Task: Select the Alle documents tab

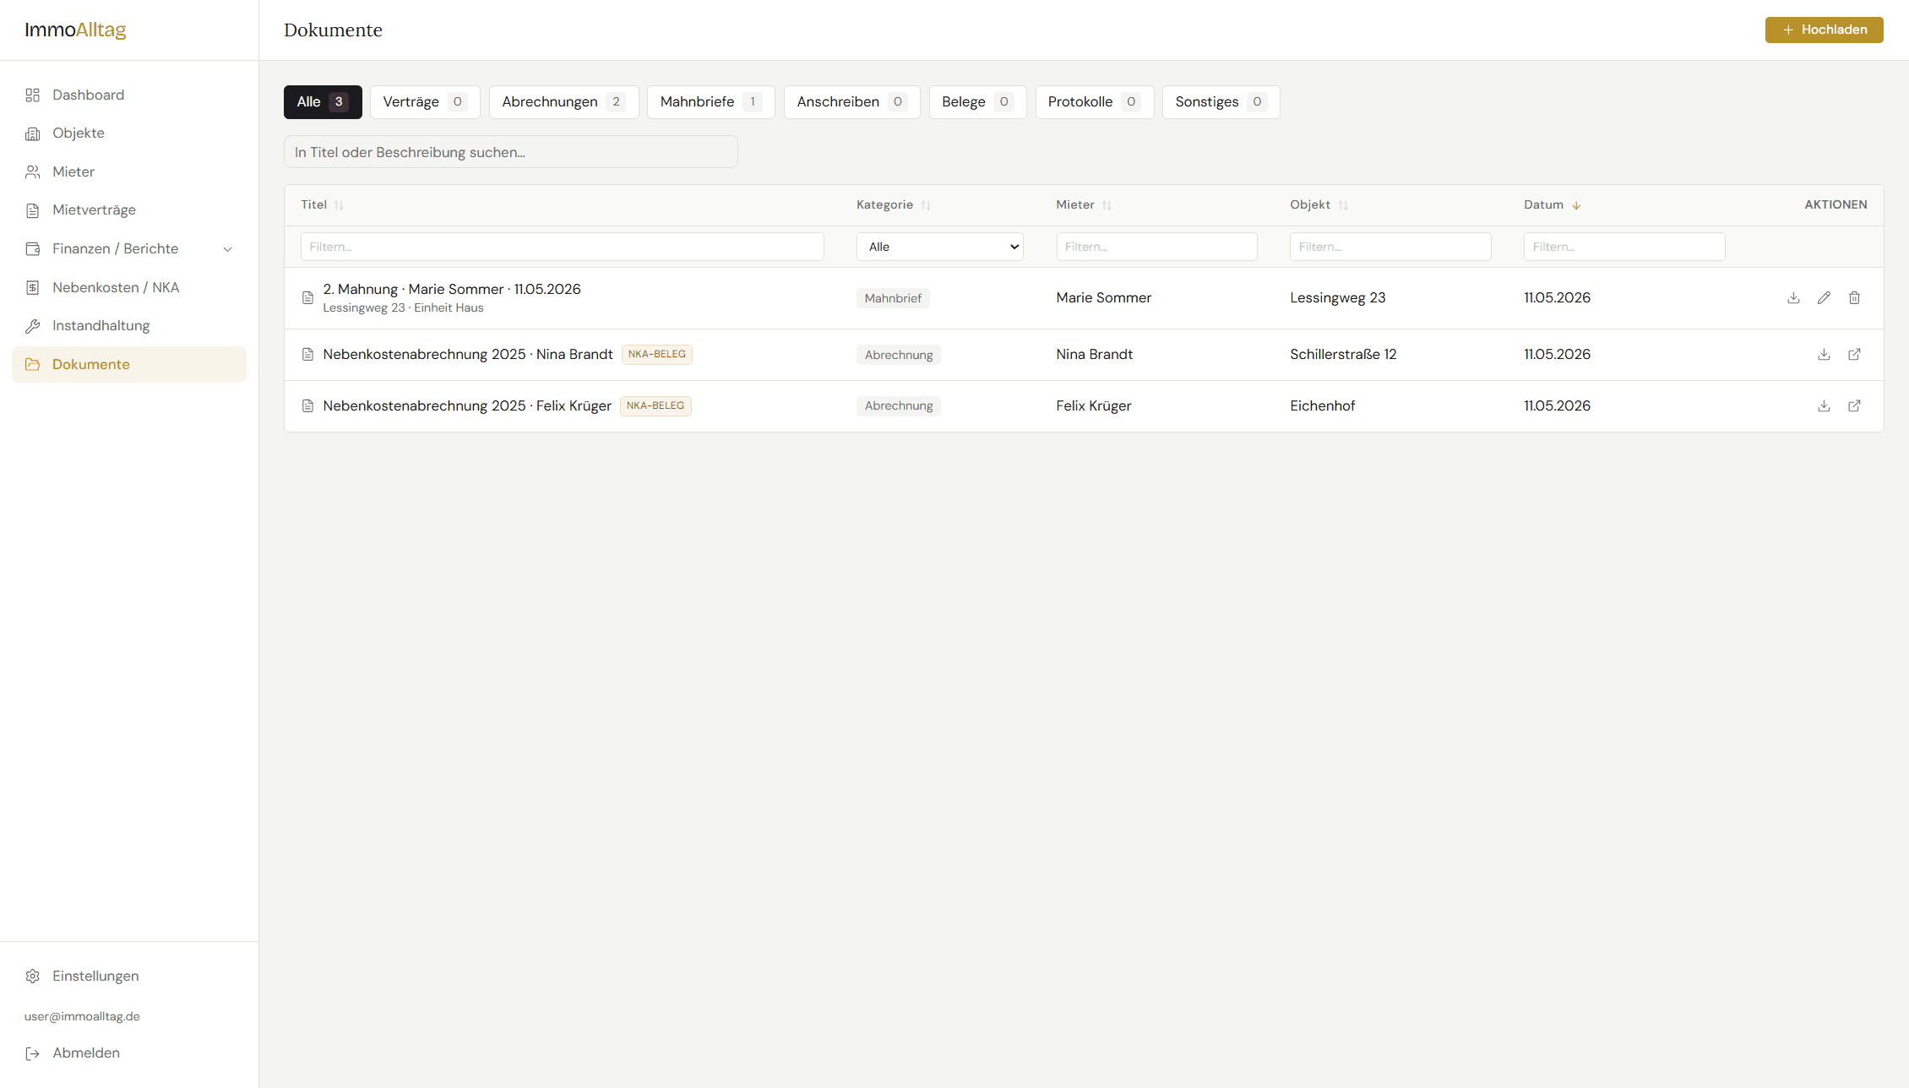Action: click(323, 102)
